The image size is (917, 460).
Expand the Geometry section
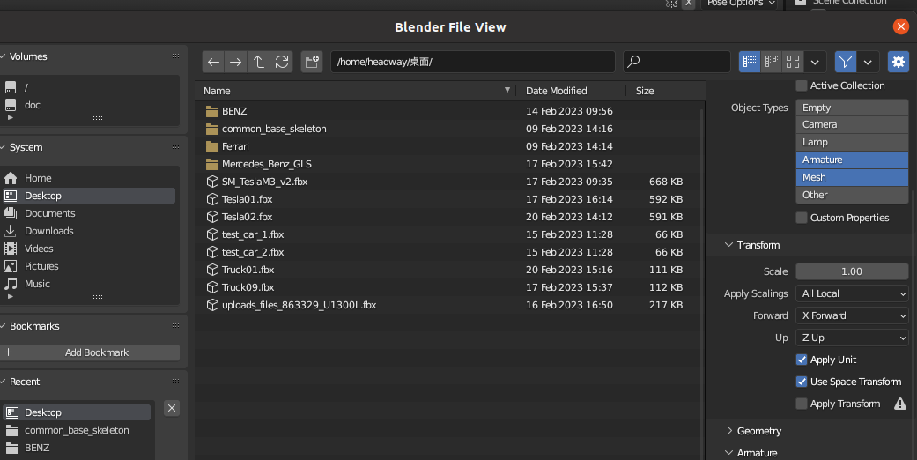pyautogui.click(x=753, y=431)
